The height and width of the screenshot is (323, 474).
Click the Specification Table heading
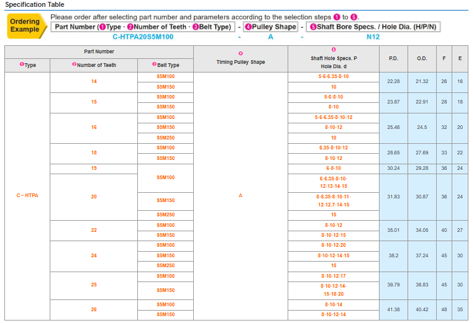point(35,4)
